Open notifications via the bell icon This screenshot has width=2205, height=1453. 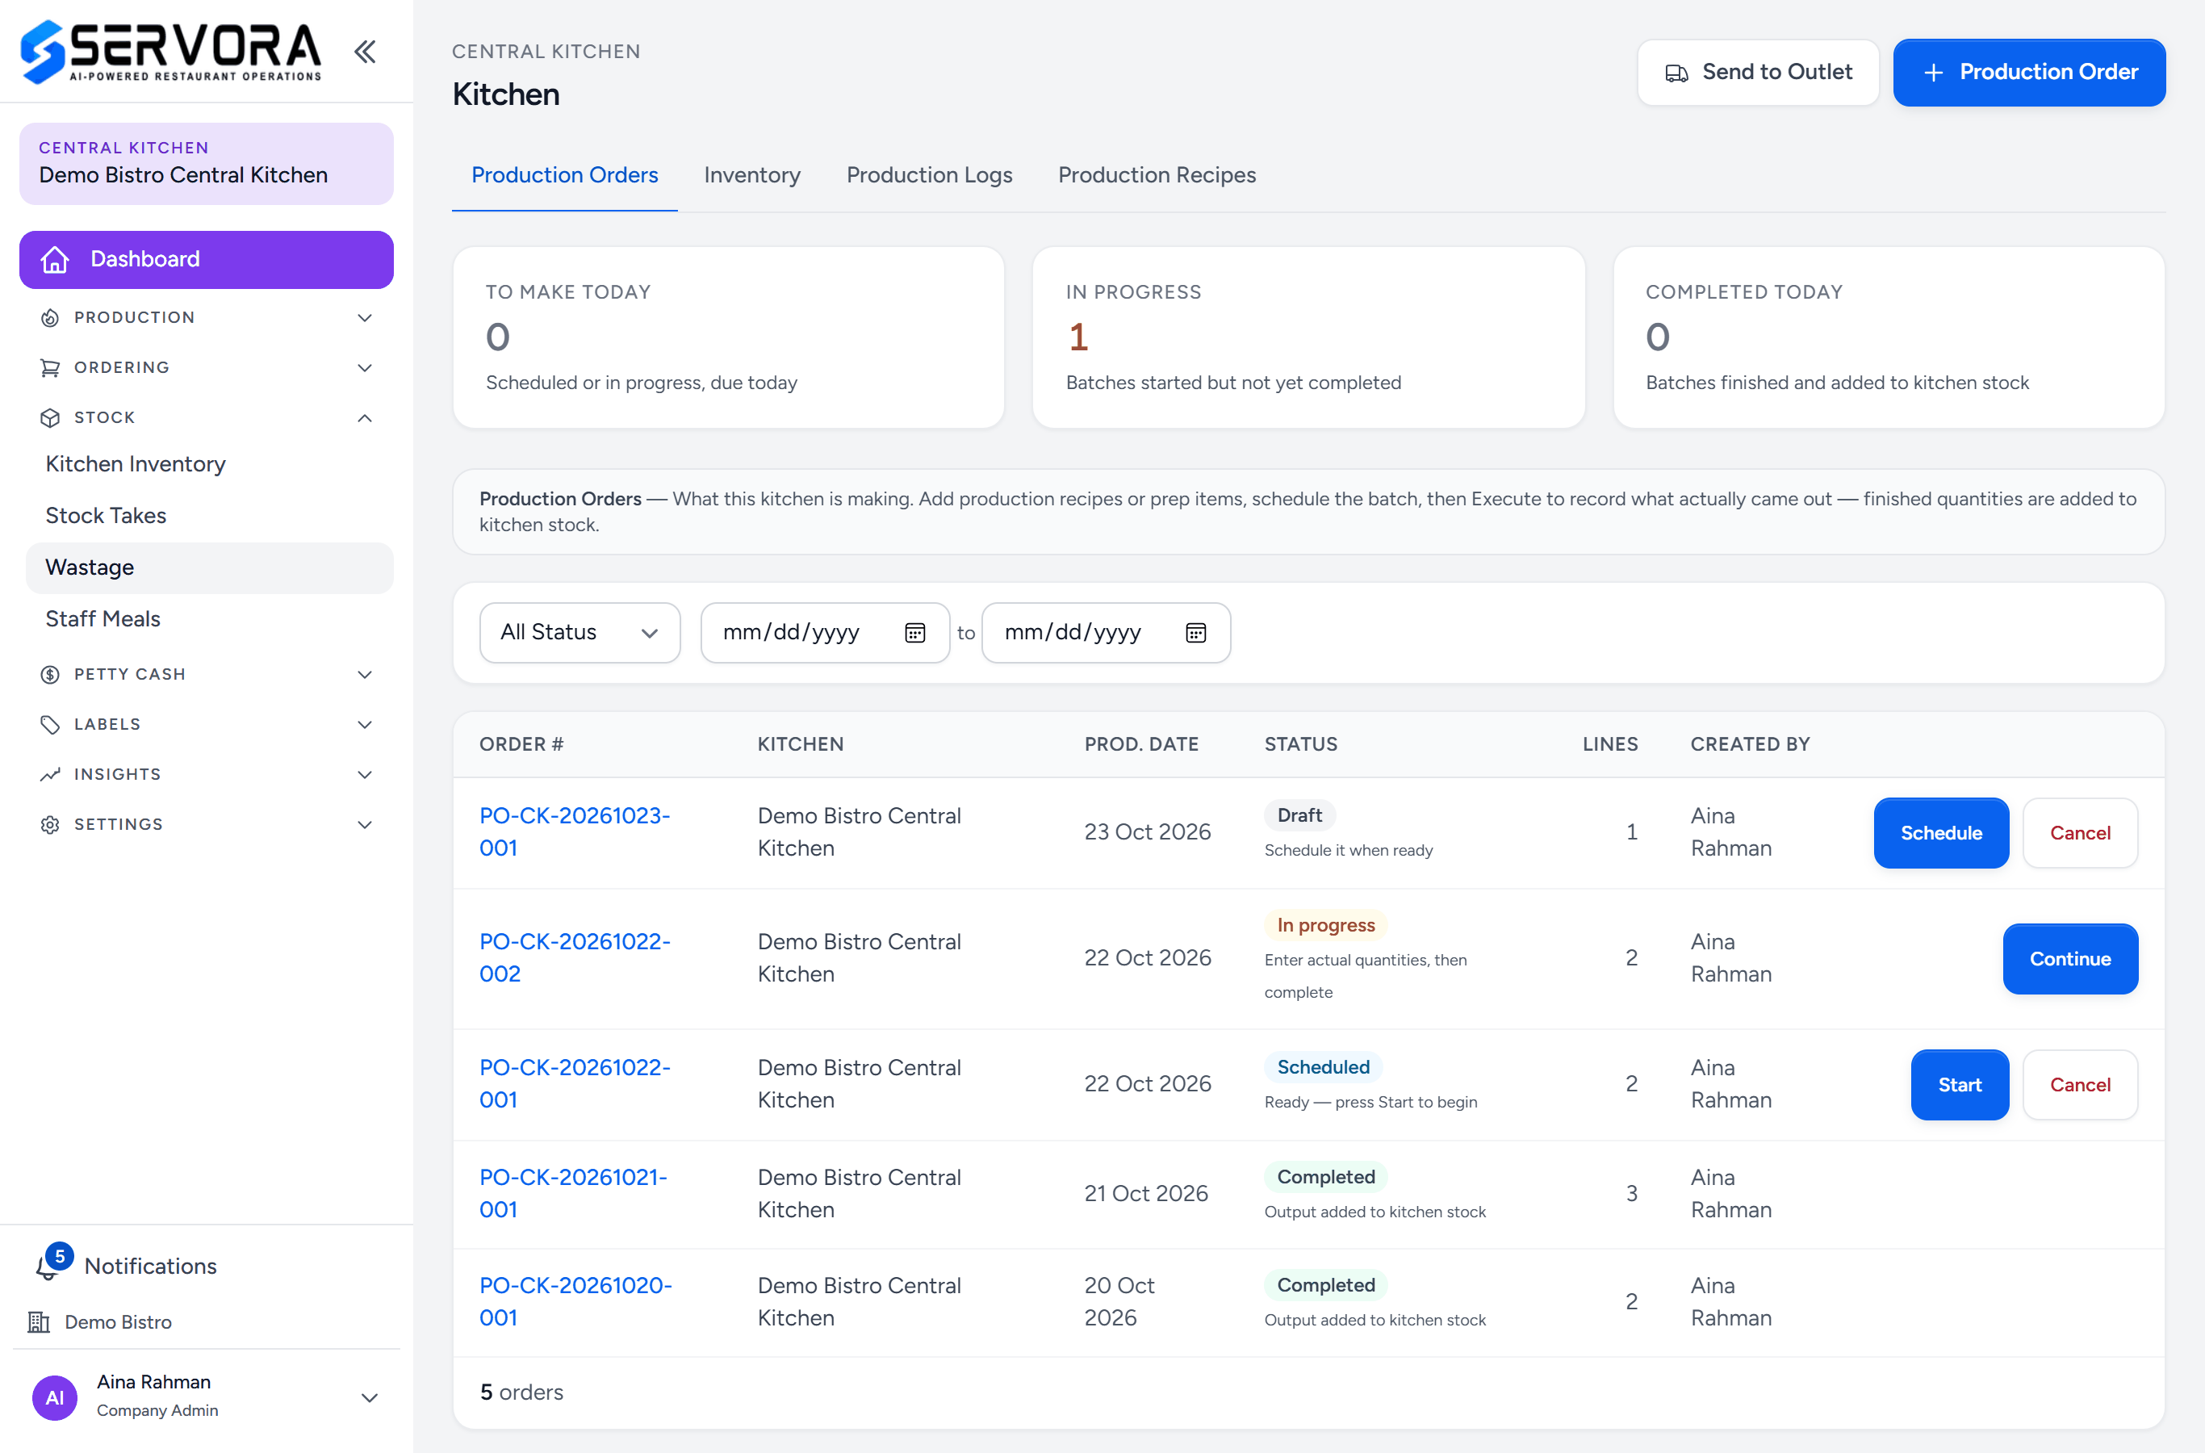point(46,1267)
